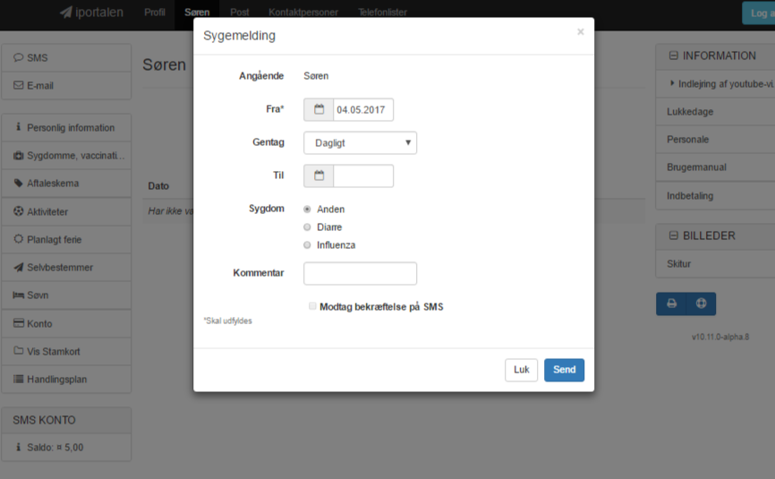Screen dimensions: 775x479
Task: Open the Lukkedage link
Action: point(689,111)
